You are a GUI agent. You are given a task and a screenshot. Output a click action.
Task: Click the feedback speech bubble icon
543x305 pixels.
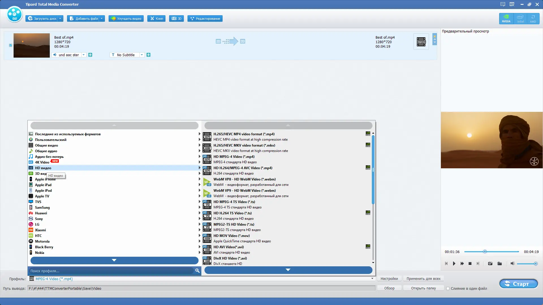pos(503,4)
